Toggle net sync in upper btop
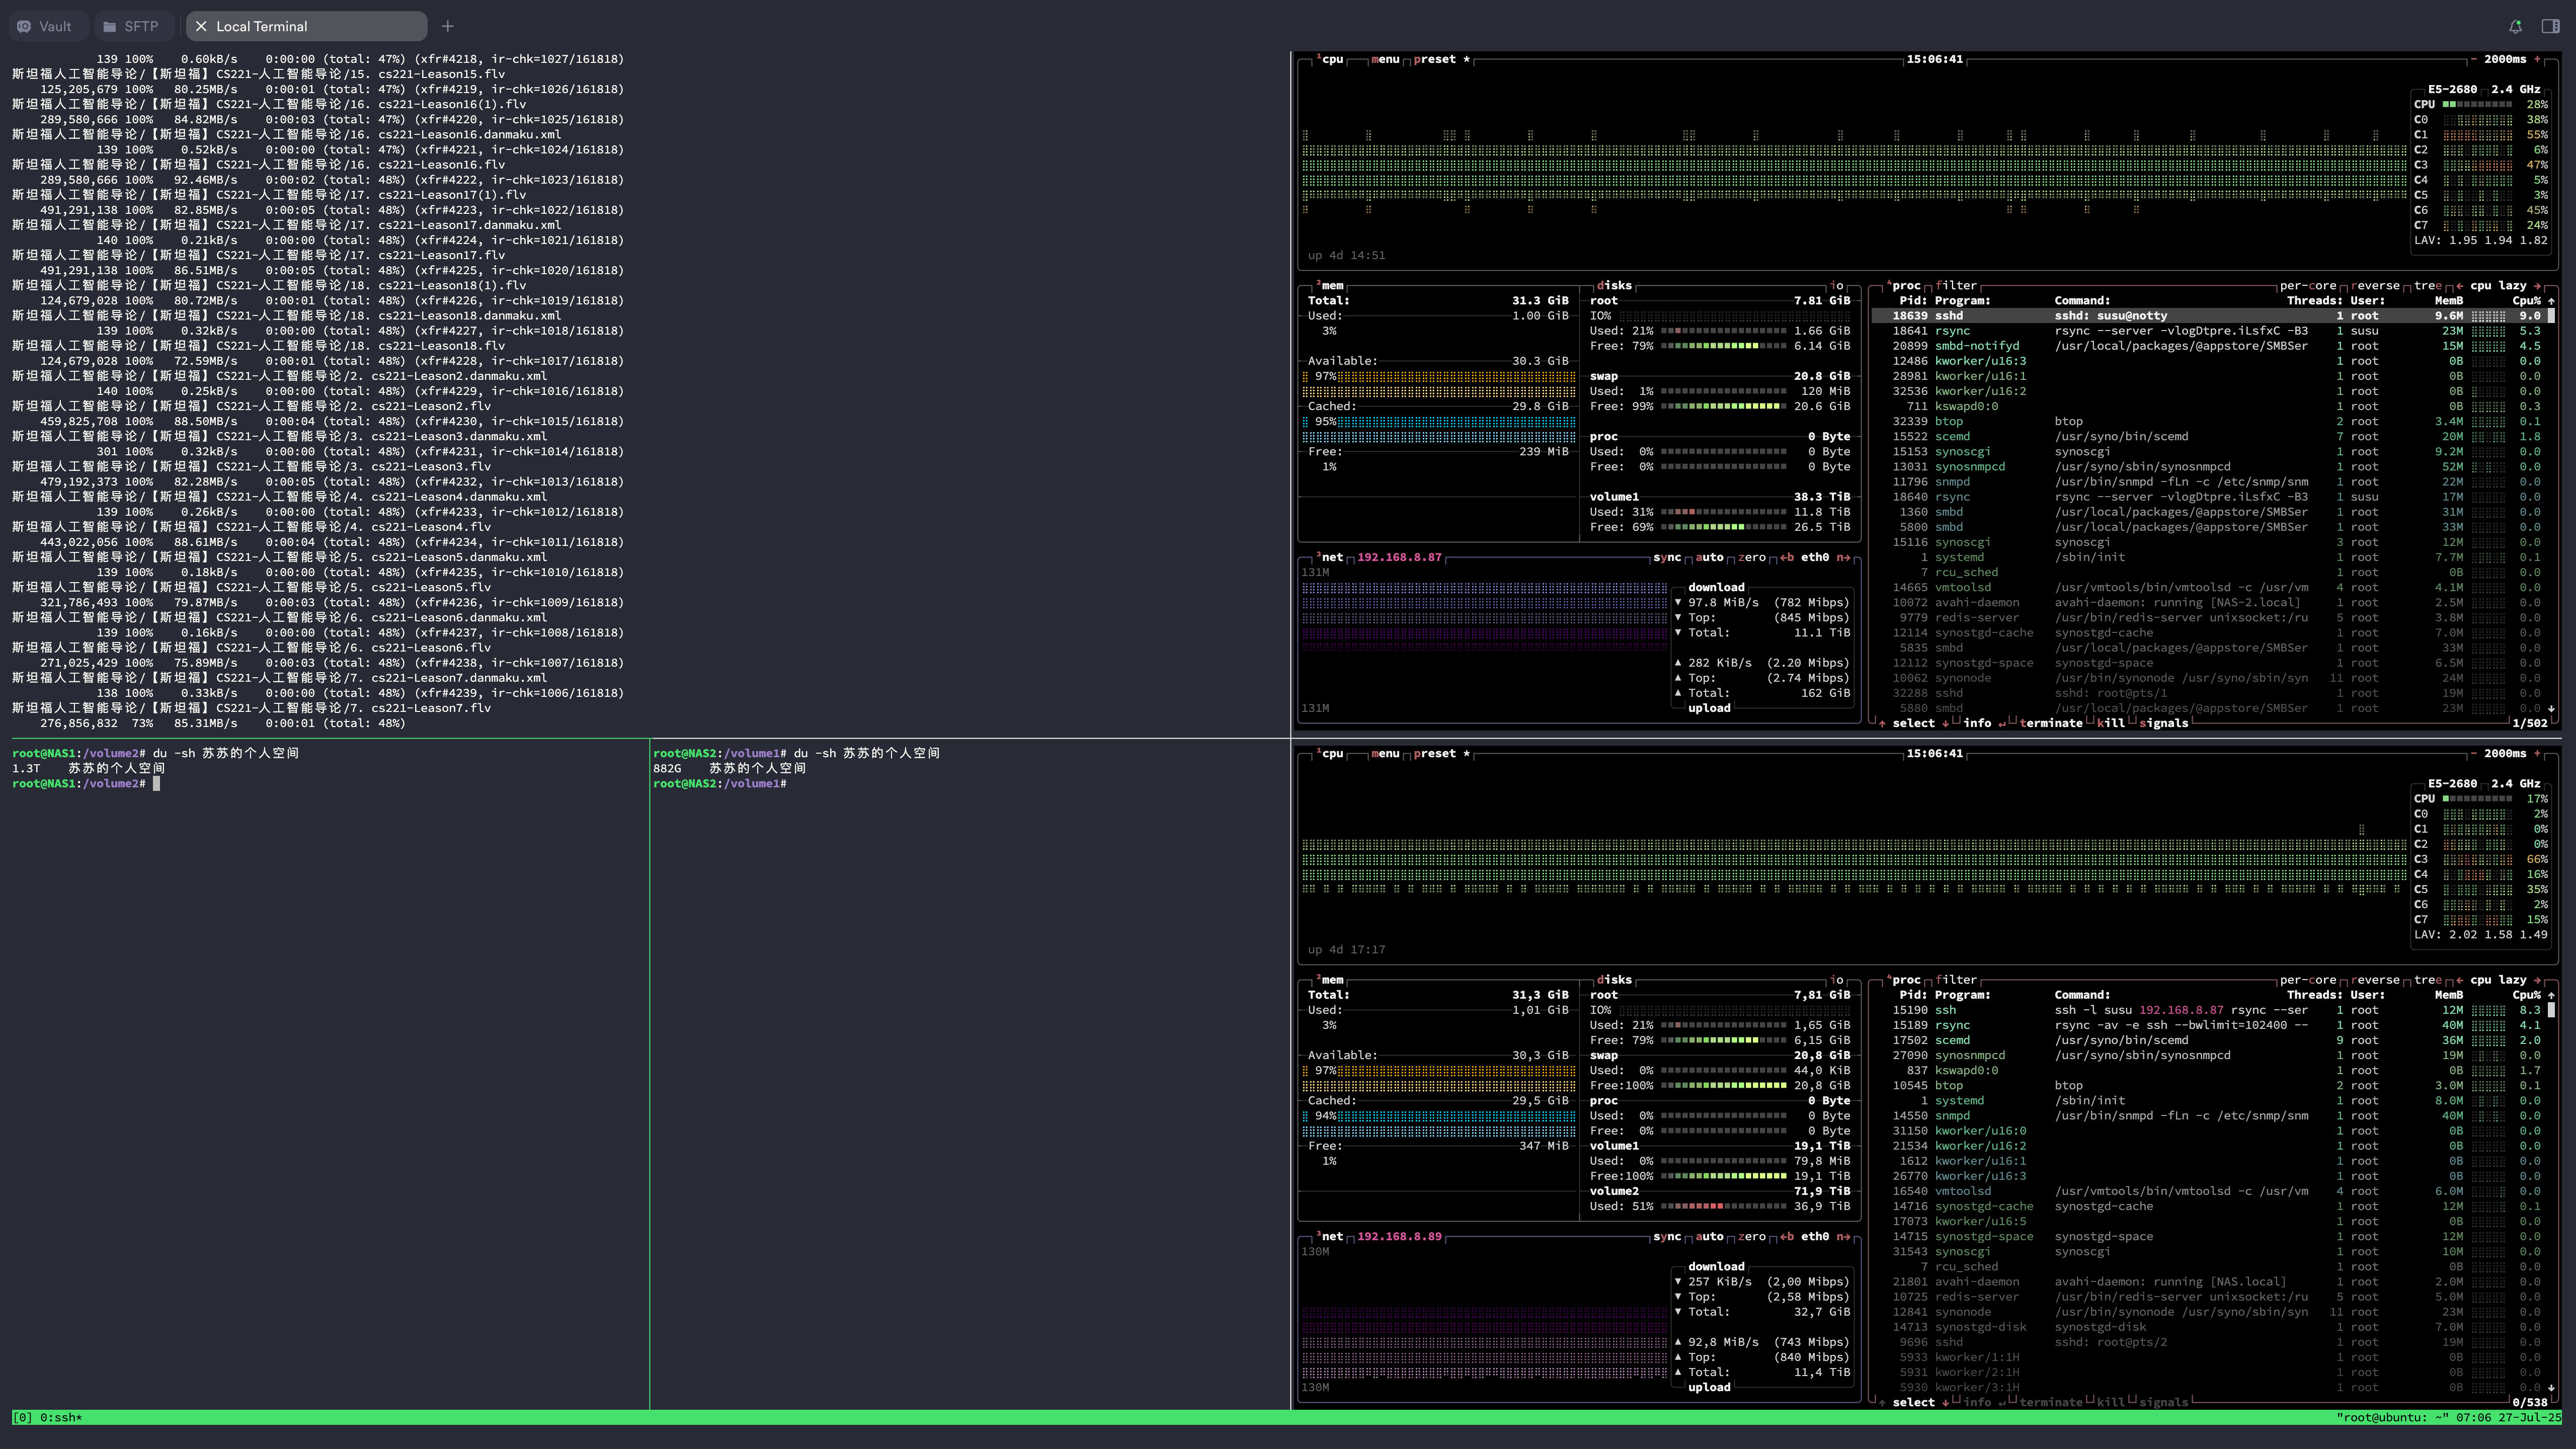The image size is (2576, 1449). tap(1667, 557)
